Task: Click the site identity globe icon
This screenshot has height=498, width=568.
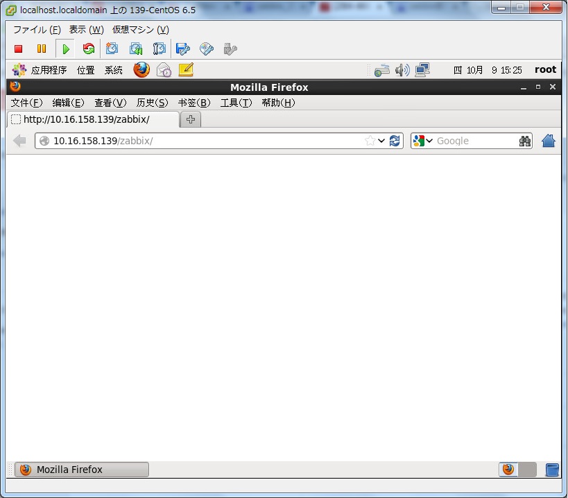Action: tap(44, 141)
